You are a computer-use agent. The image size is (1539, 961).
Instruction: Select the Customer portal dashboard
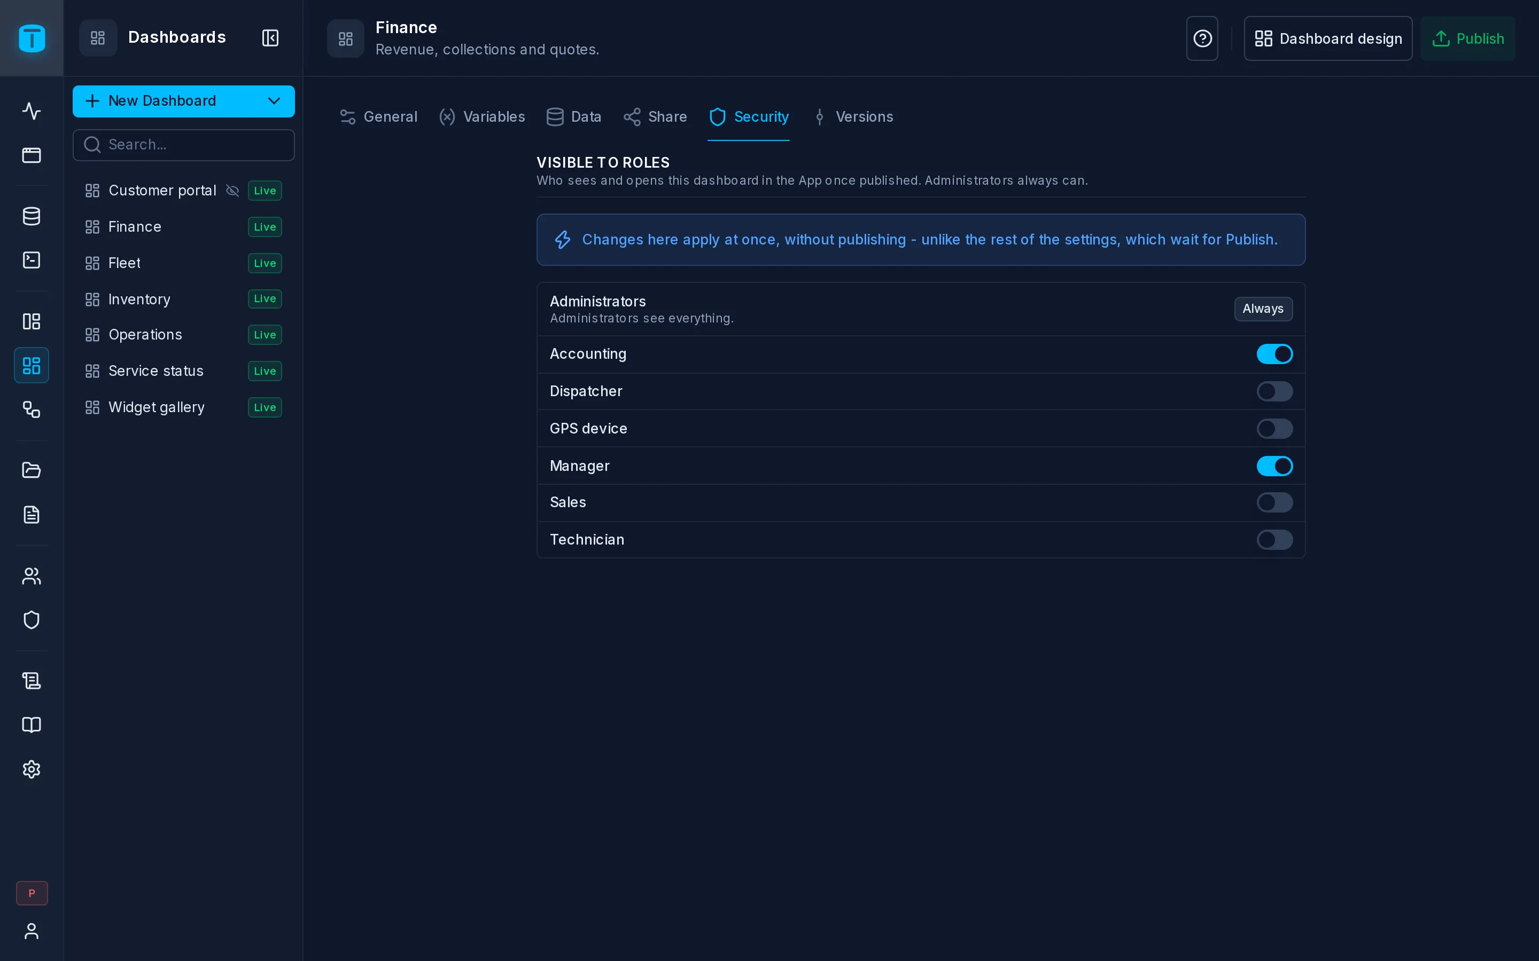tap(184, 191)
